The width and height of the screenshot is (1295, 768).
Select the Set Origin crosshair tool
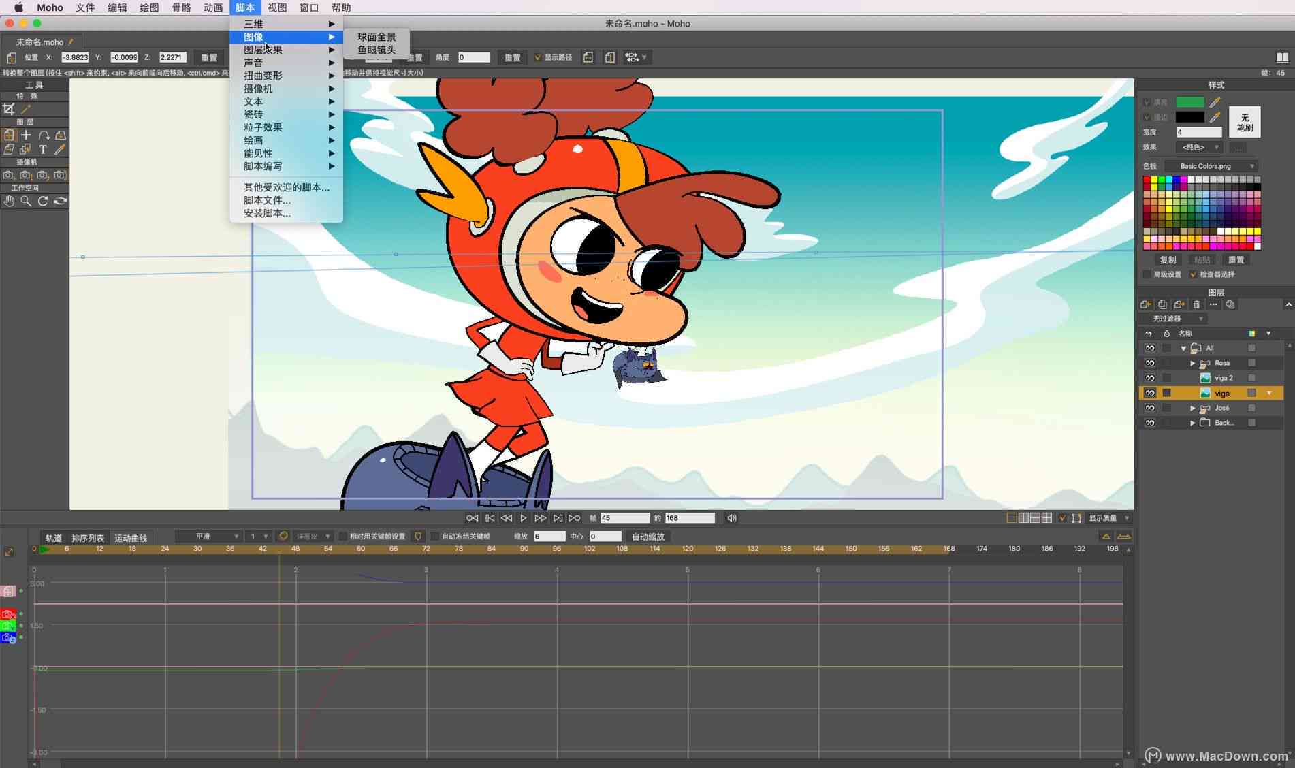[26, 135]
